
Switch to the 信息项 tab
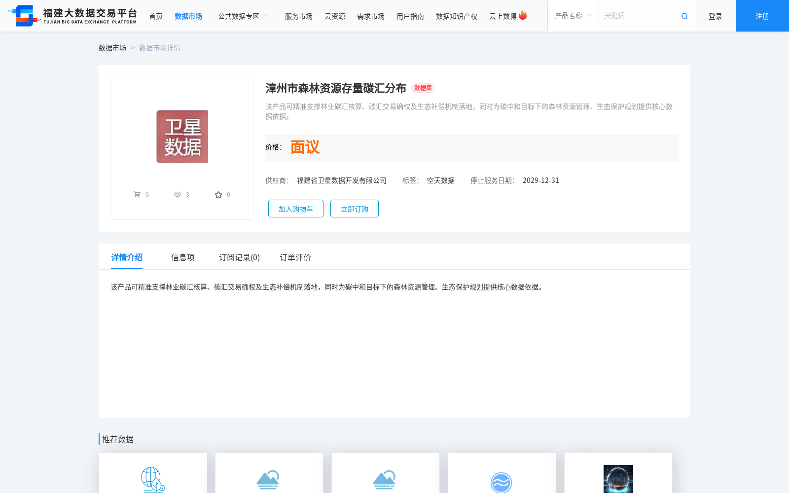pyautogui.click(x=183, y=257)
